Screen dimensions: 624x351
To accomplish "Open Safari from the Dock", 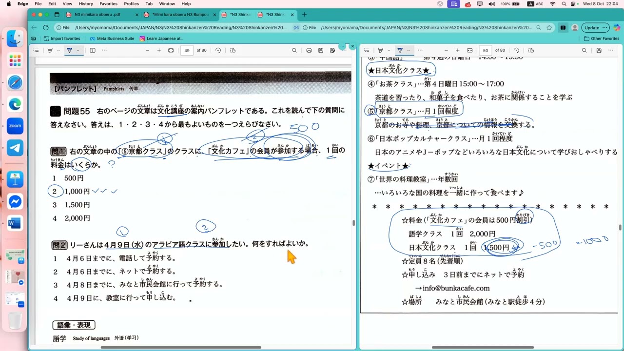I will (x=15, y=82).
